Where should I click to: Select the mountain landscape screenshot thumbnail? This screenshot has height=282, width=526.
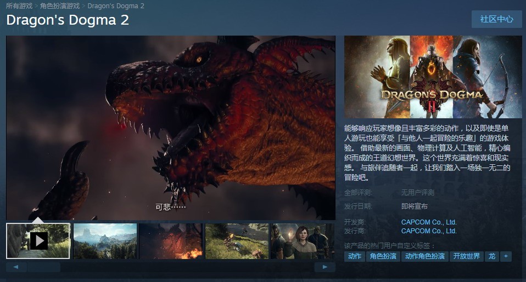(105, 240)
